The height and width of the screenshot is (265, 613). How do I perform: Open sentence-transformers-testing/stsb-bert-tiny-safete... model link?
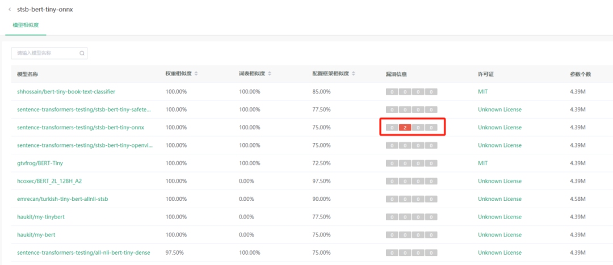tap(83, 110)
